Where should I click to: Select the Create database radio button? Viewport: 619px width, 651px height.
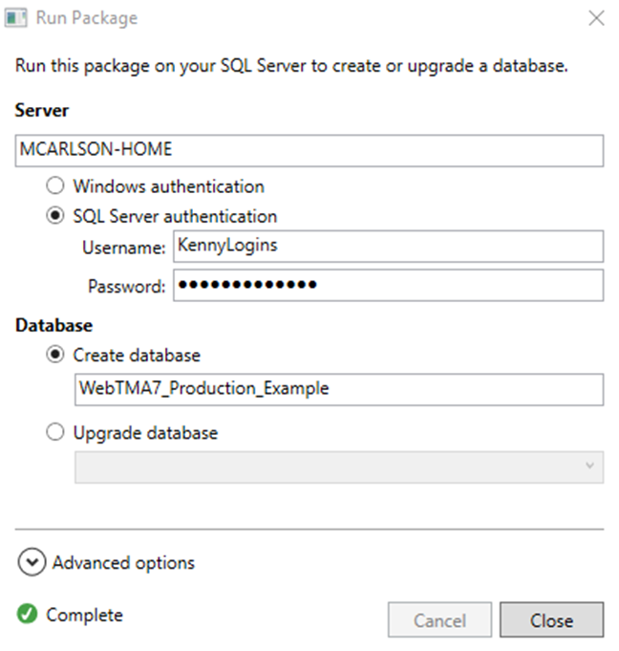click(56, 355)
